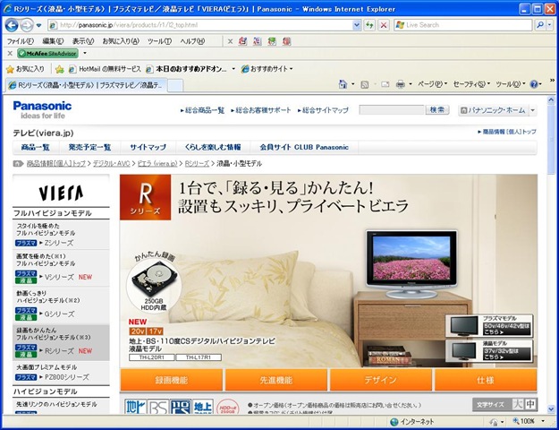Close the toolbar with the X beside the ヘルプ menu

(x=230, y=42)
